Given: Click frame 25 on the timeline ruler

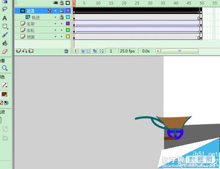Looking at the screenshot, I should pyautogui.click(x=137, y=3).
